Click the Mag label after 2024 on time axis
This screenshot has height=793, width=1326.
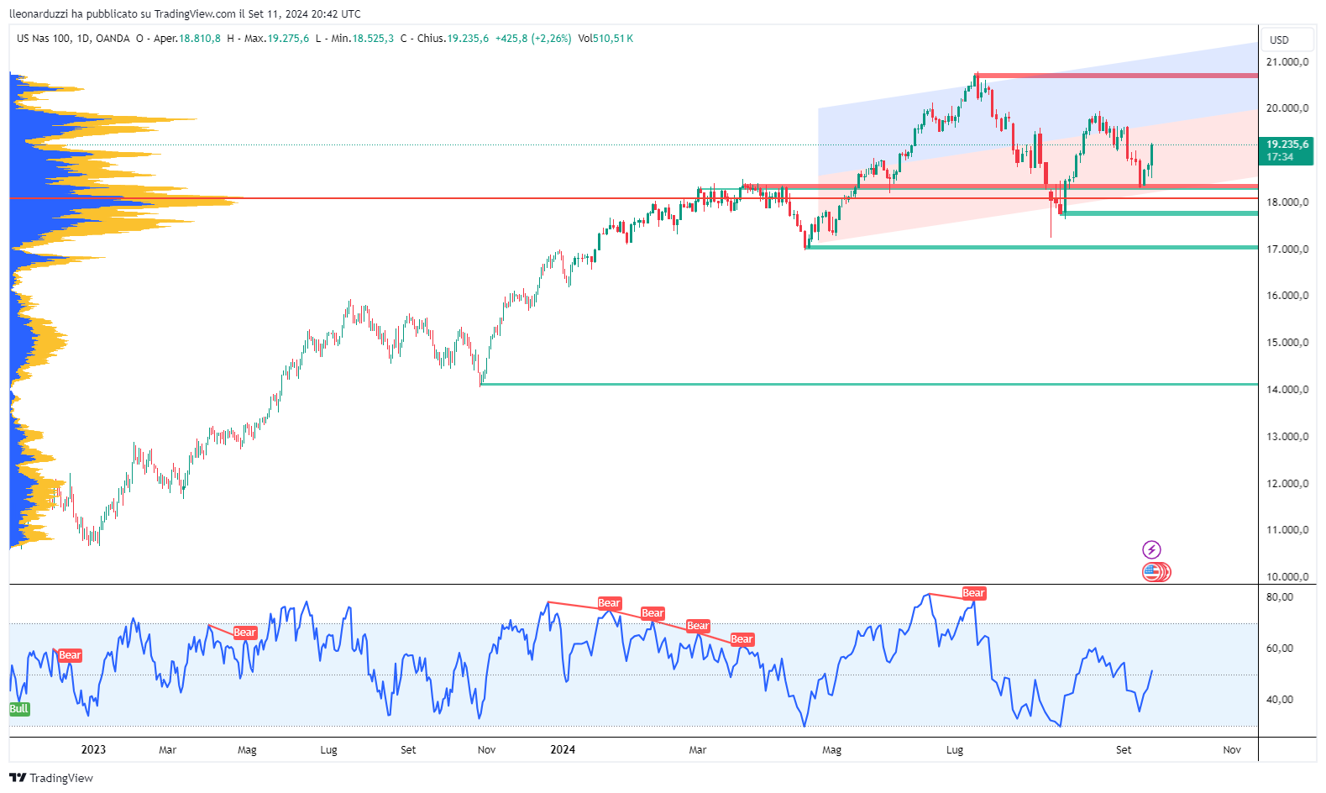tap(832, 750)
